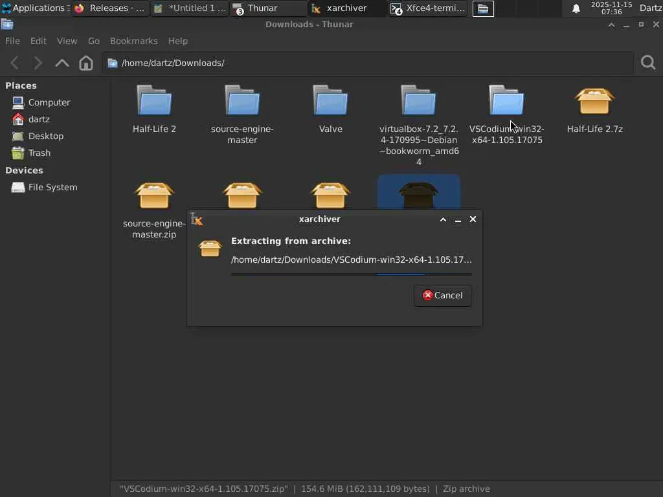663x497 pixels.
Task: Open the Edit menu
Action: (x=38, y=41)
